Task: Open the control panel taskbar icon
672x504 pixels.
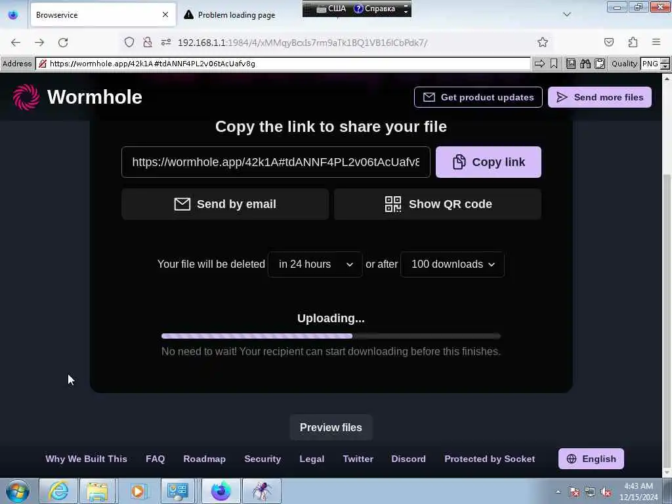Action: pyautogui.click(x=178, y=491)
